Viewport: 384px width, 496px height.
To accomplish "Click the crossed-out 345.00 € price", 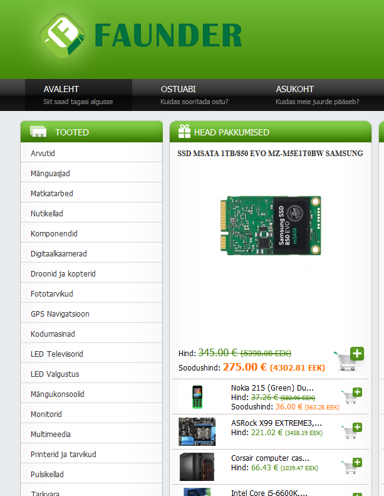I will pyautogui.click(x=218, y=352).
